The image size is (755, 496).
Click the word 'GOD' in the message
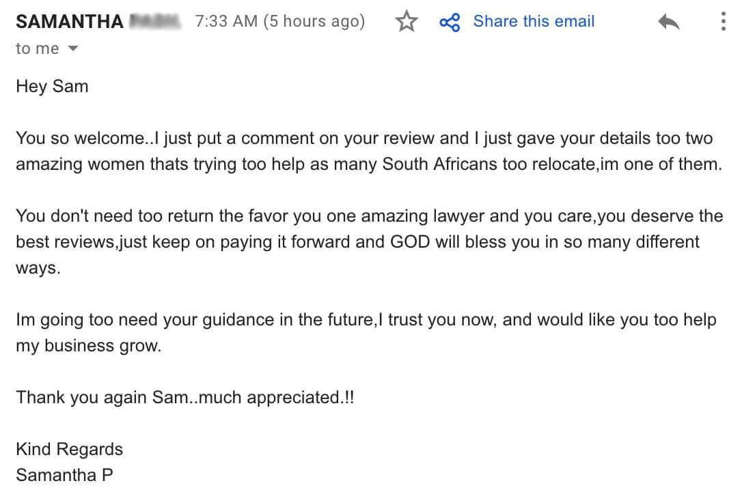click(410, 242)
